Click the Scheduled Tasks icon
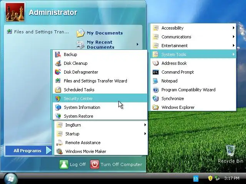246x184 pixels. click(x=58, y=90)
